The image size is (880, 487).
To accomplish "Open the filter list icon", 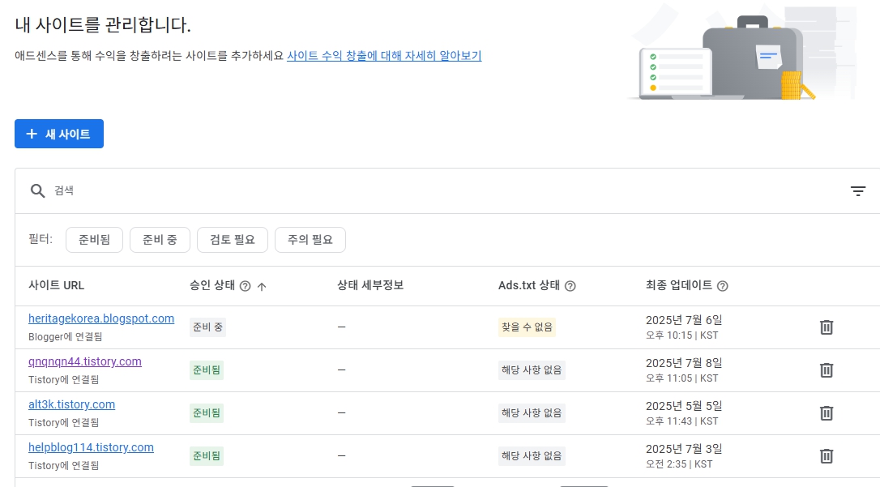I will (x=857, y=191).
